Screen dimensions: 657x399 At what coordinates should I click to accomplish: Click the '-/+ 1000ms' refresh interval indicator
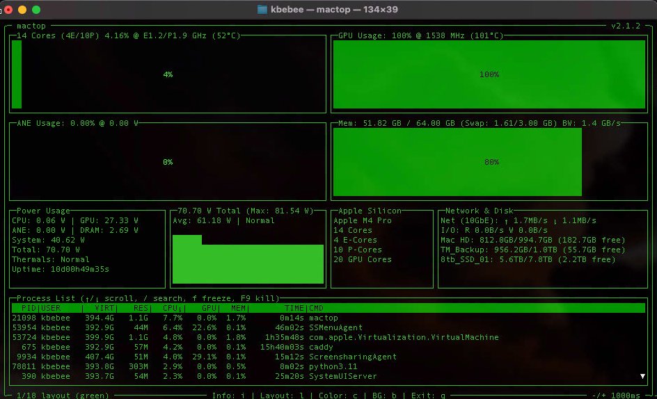click(616, 396)
